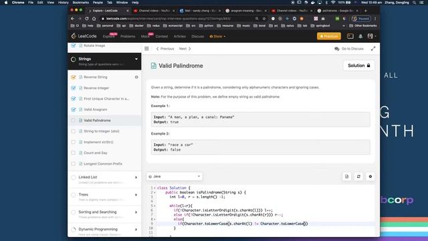428x241 pixels.
Task: Open the Explore nav item
Action: pos(108,36)
